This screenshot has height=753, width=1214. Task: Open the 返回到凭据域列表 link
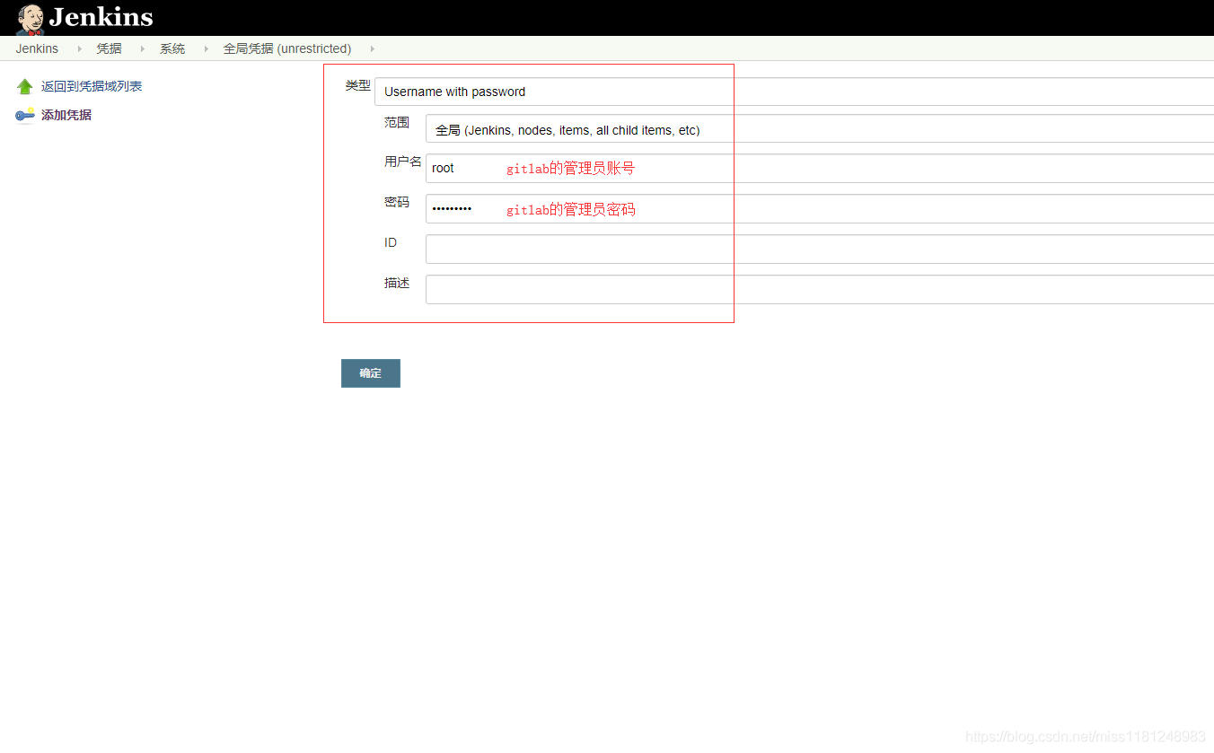pyautogui.click(x=92, y=86)
